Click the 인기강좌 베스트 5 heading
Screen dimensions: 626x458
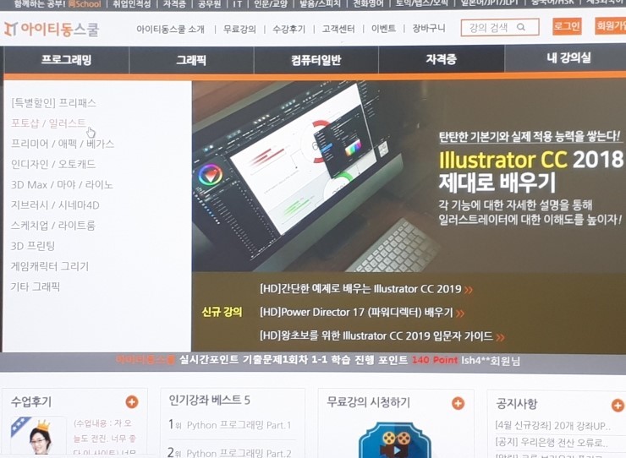click(209, 401)
